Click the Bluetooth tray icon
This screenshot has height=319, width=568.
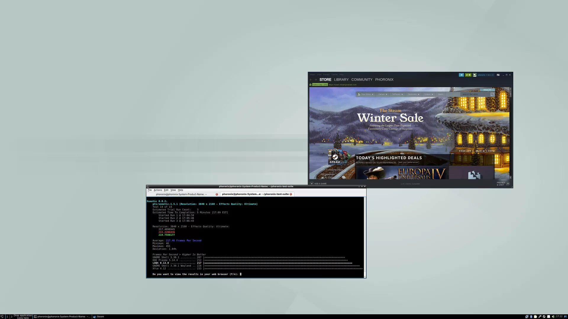(x=531, y=317)
